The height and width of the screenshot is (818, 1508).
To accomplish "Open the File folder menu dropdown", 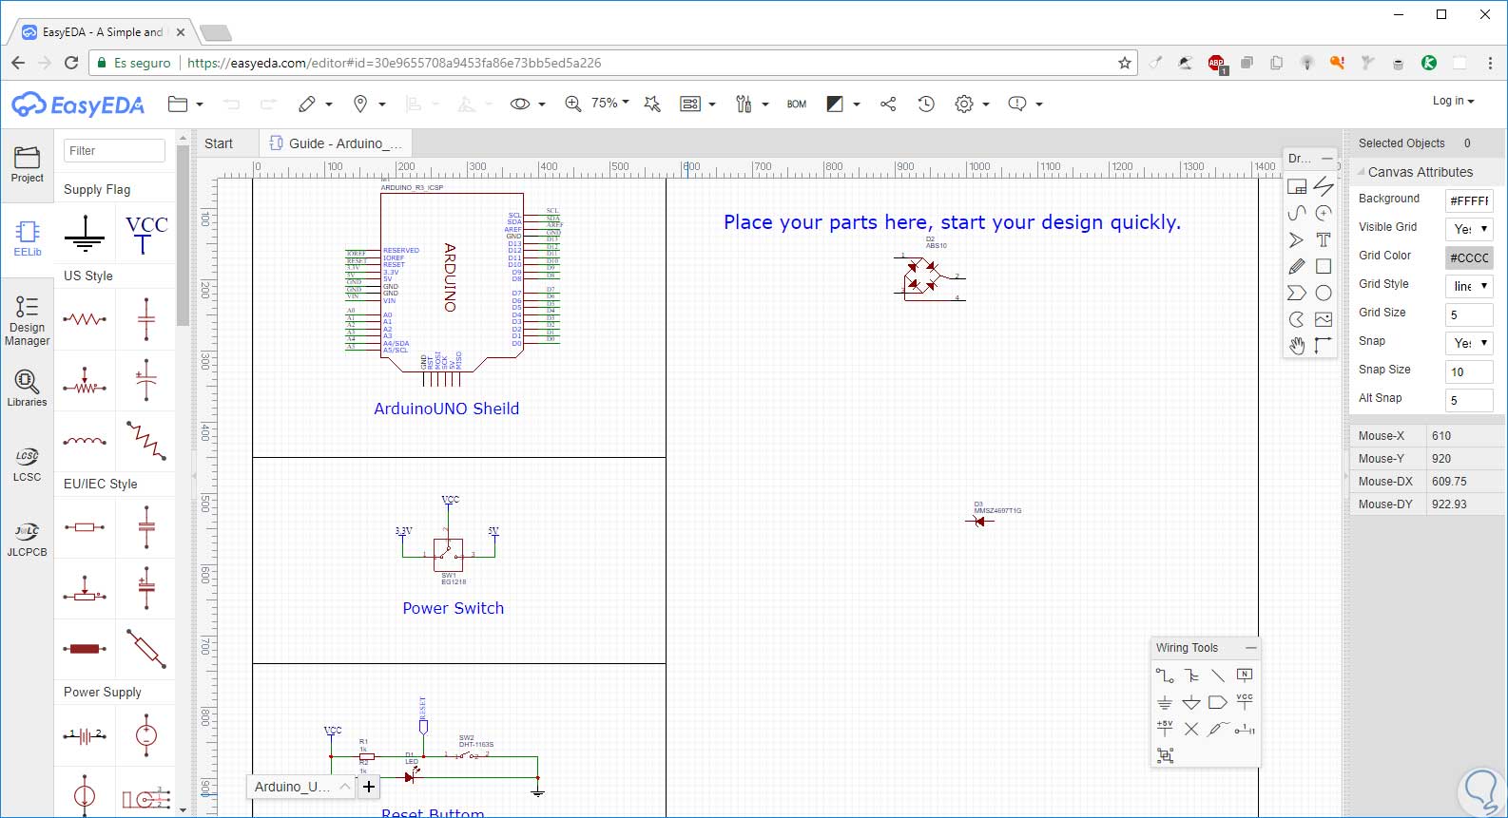I will pos(185,104).
